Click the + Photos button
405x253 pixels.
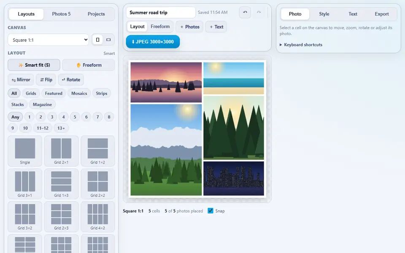point(189,27)
